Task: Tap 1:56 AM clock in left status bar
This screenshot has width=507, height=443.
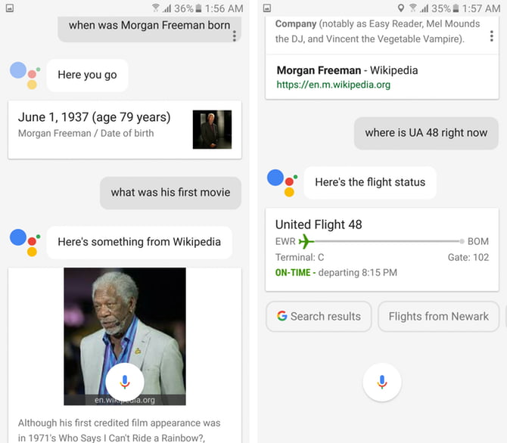Action: pos(224,8)
